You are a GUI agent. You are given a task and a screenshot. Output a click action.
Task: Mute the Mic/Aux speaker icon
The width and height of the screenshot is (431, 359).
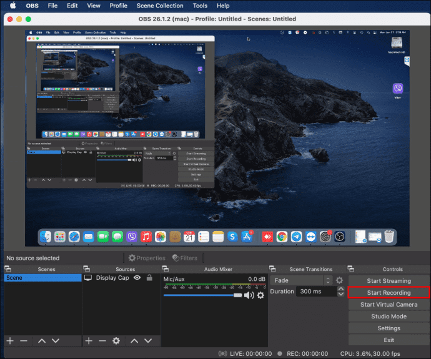point(249,295)
